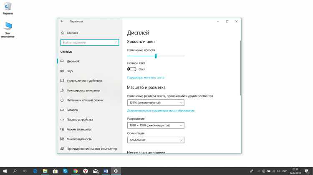This screenshot has width=313, height=175.
Task: Expand the 125% scaling dropdown
Action: tap(156, 103)
